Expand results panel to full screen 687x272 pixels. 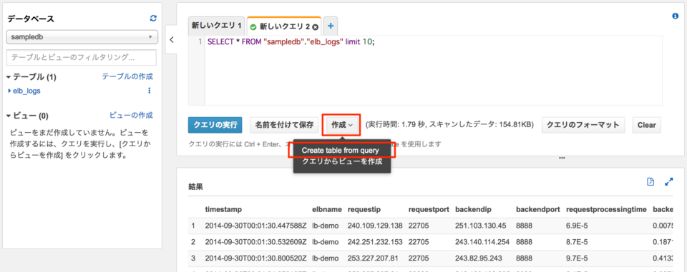[668, 182]
